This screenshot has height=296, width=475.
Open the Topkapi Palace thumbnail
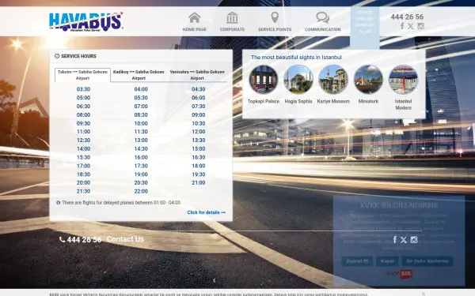(x=264, y=80)
